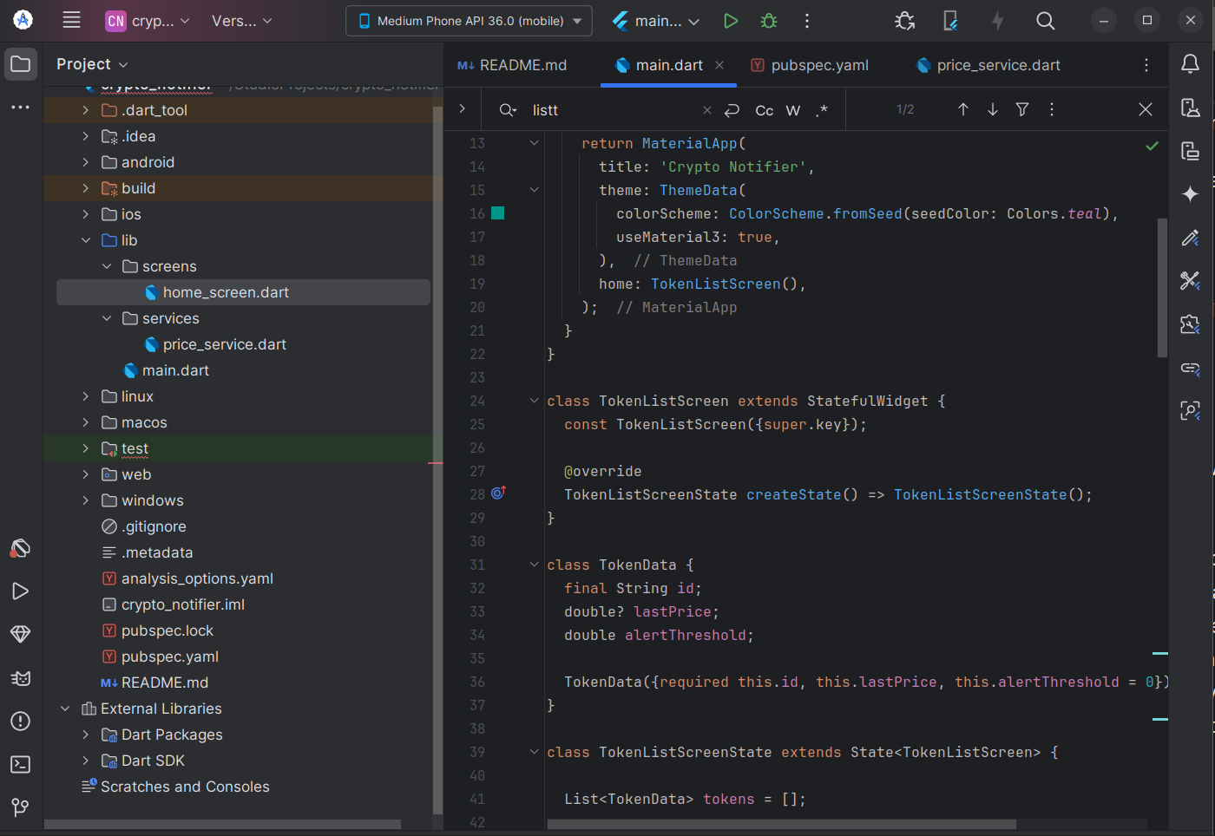1215x836 pixels.
Task: Toggle whole words W option
Action: pyautogui.click(x=793, y=110)
